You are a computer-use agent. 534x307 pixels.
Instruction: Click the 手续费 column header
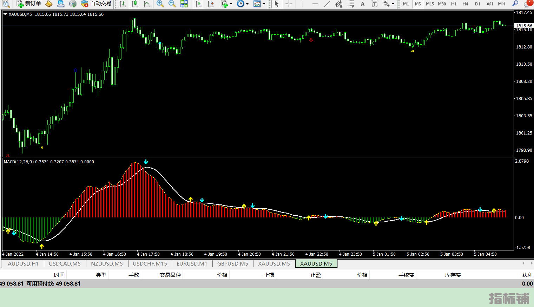(x=406, y=275)
